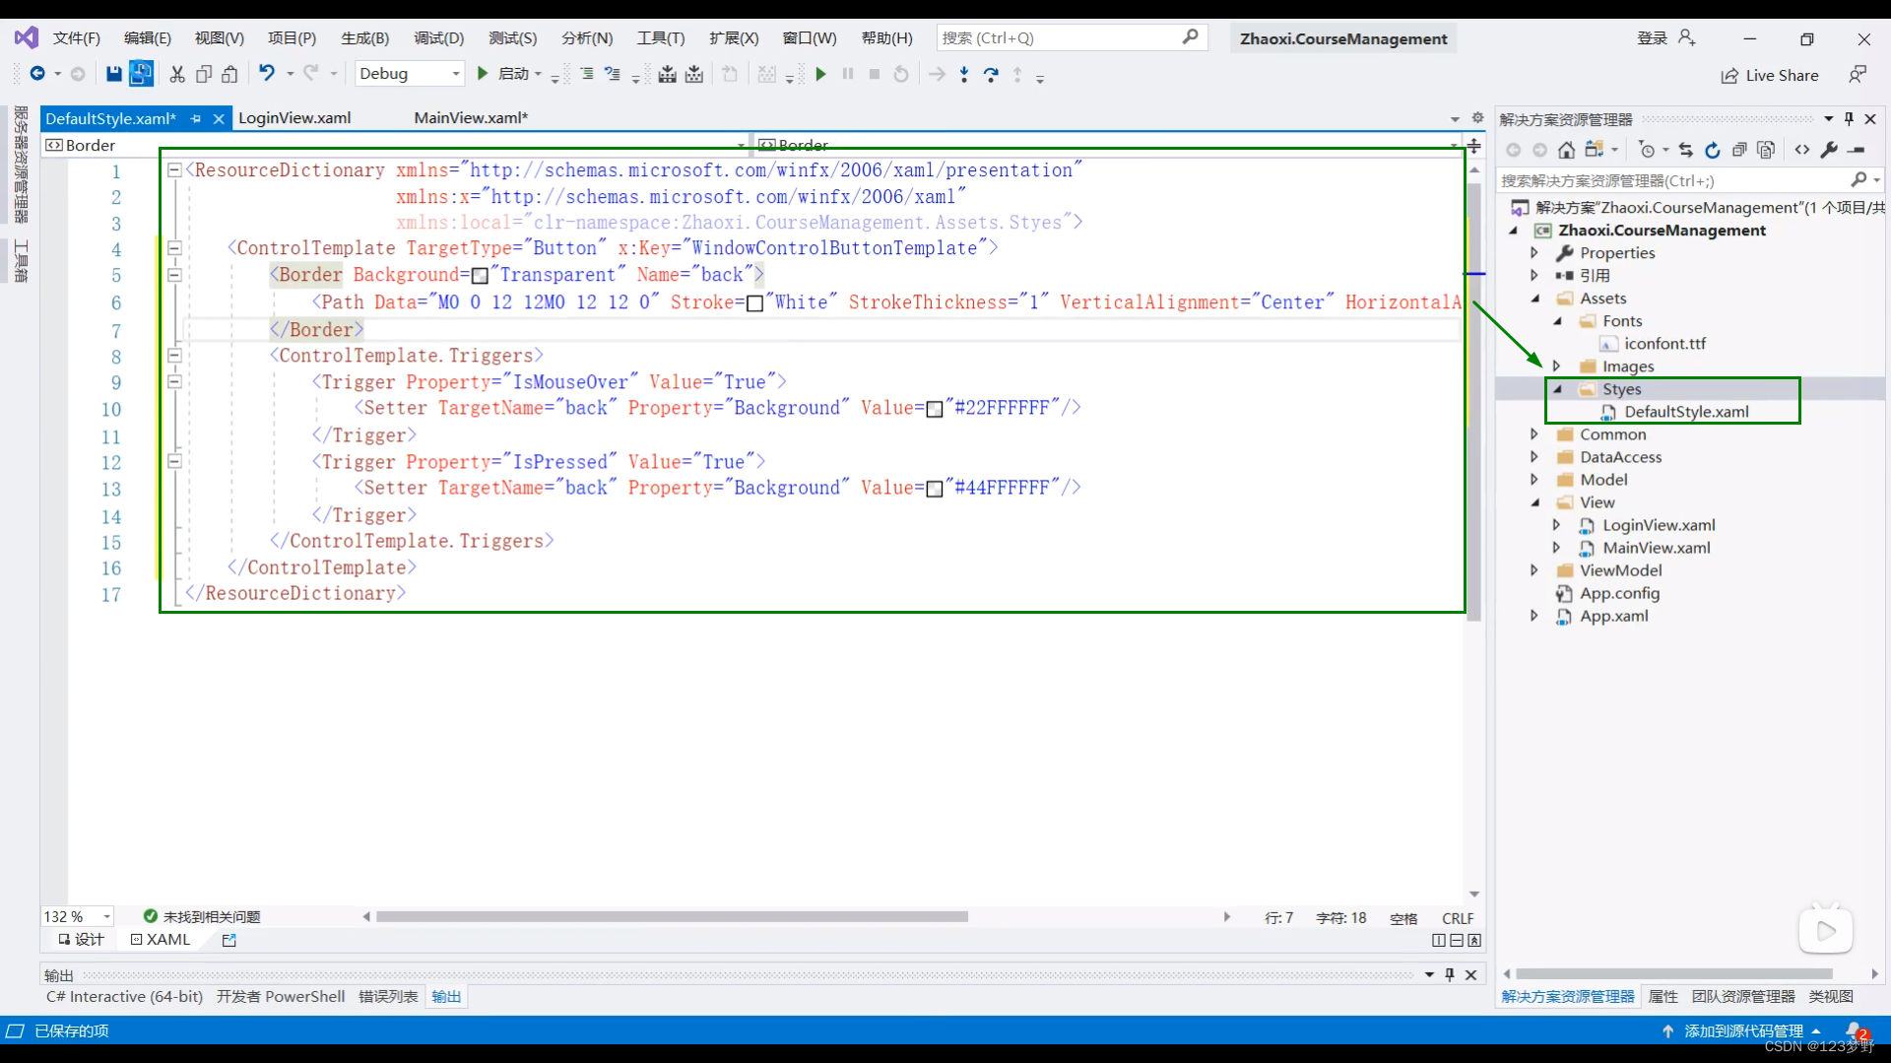Viewport: 1891px width, 1063px height.
Task: Click View Code icon in Solution Explorer
Action: tap(1801, 150)
